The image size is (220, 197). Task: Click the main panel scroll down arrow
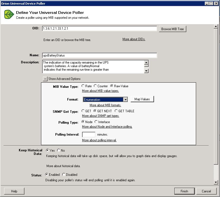coord(216,182)
